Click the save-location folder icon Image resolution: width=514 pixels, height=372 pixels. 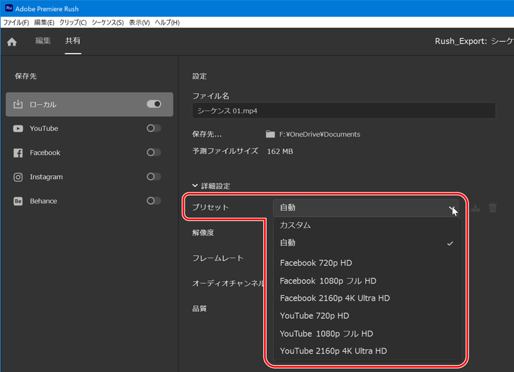[270, 134]
